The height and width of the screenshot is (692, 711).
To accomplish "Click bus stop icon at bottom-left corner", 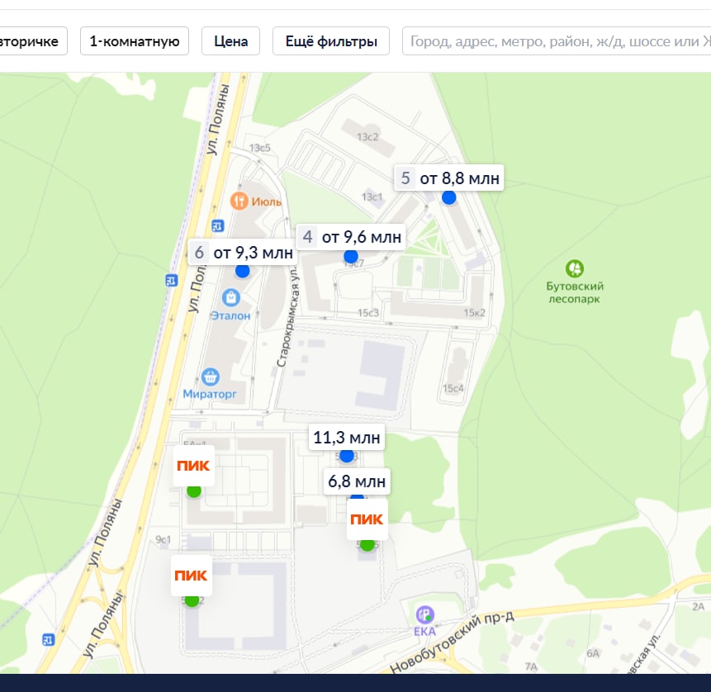I will [x=48, y=640].
